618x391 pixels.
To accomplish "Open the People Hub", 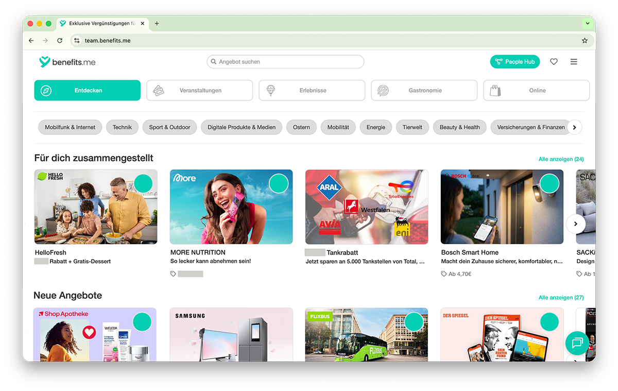I will point(515,62).
